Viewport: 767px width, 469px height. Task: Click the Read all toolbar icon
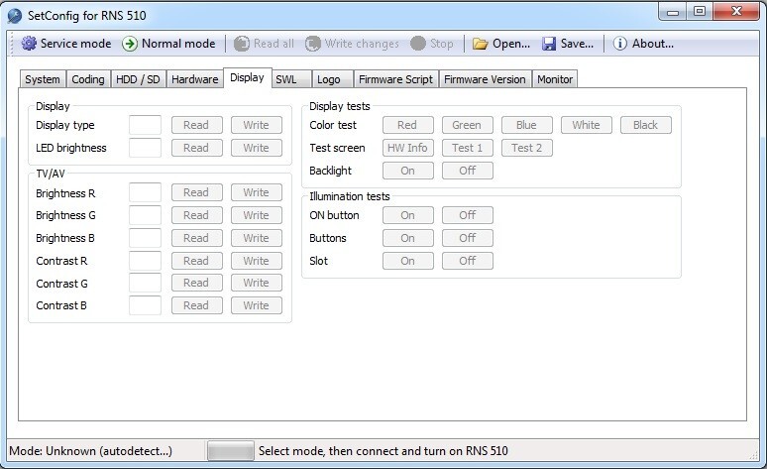click(x=242, y=44)
